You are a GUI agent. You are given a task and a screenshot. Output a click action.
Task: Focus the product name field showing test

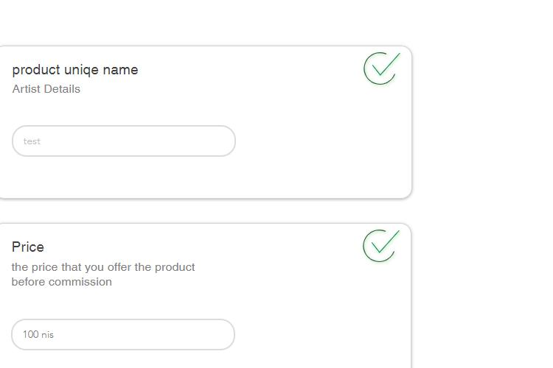pyautogui.click(x=124, y=141)
